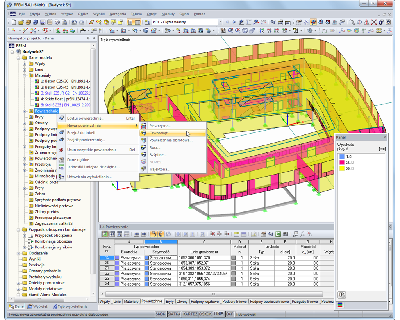
Task: Open the Wyświetl navigator tab
Action: tap(38, 306)
